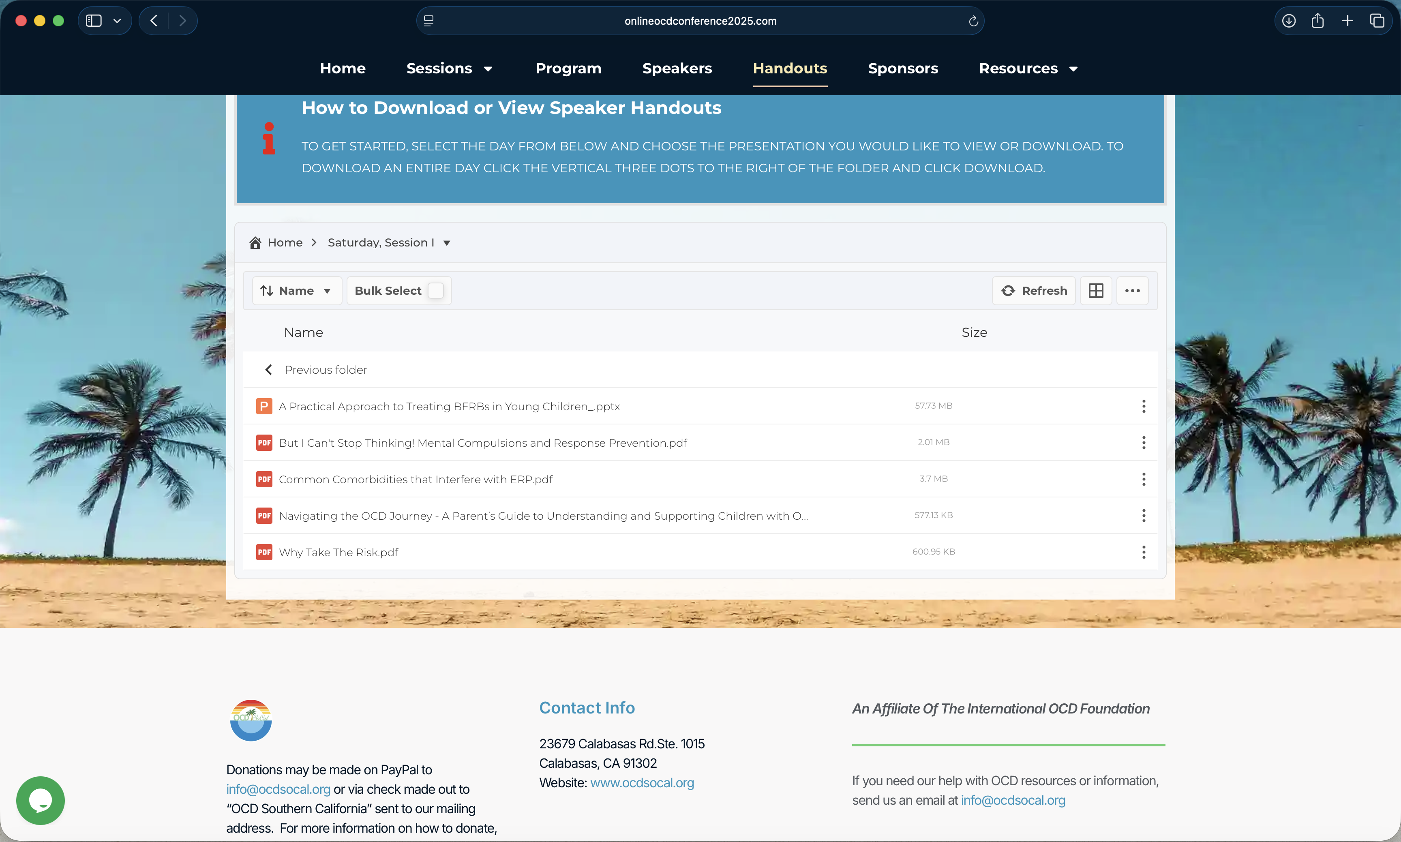Viewport: 1401px width, 842px height.
Task: Click the grid view layout icon
Action: tap(1095, 291)
